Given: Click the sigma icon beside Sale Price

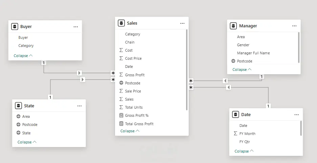Looking at the screenshot, I should [x=121, y=91].
